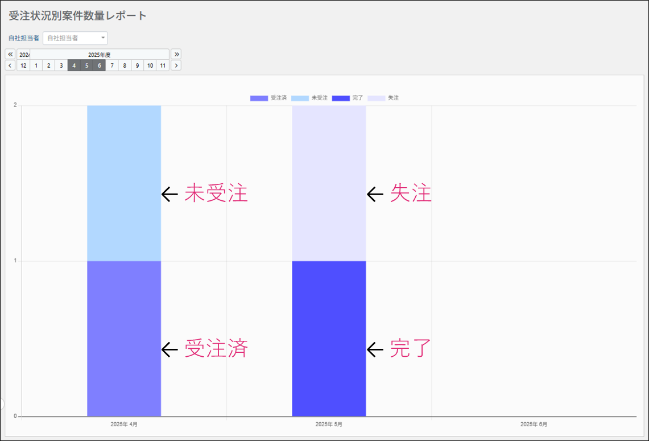Open the 自社担当者 dropdown
This screenshot has width=649, height=441.
(x=75, y=38)
